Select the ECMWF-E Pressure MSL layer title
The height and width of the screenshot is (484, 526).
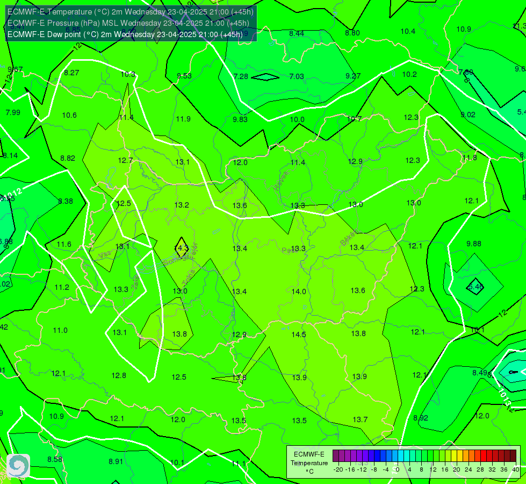(128, 23)
